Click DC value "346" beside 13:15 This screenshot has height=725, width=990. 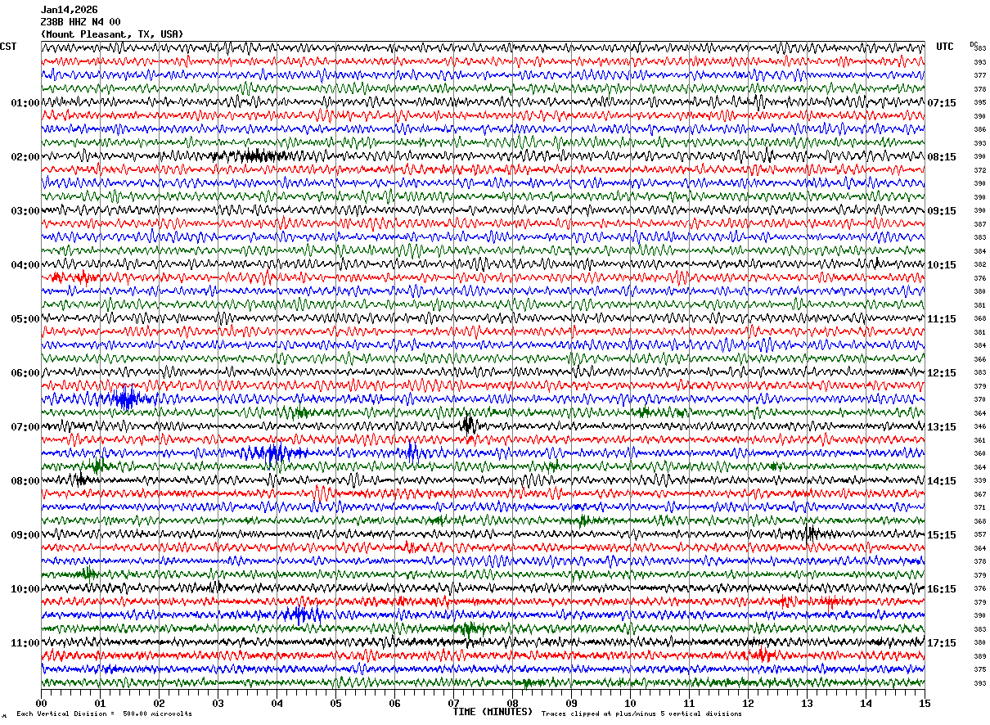(x=979, y=427)
